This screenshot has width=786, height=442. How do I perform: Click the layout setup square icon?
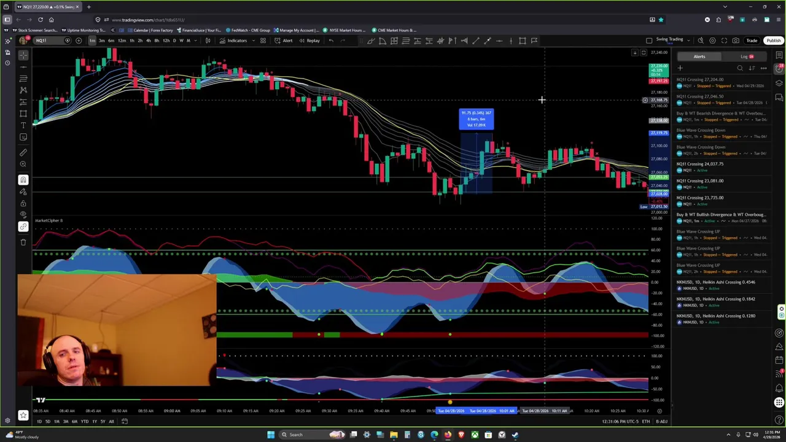click(649, 41)
